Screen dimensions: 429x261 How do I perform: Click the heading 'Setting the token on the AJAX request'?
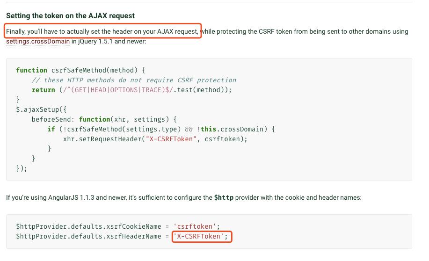pos(70,15)
